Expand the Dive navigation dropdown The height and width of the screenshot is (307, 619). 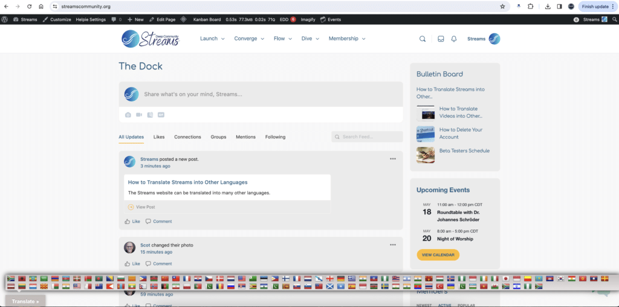click(310, 39)
